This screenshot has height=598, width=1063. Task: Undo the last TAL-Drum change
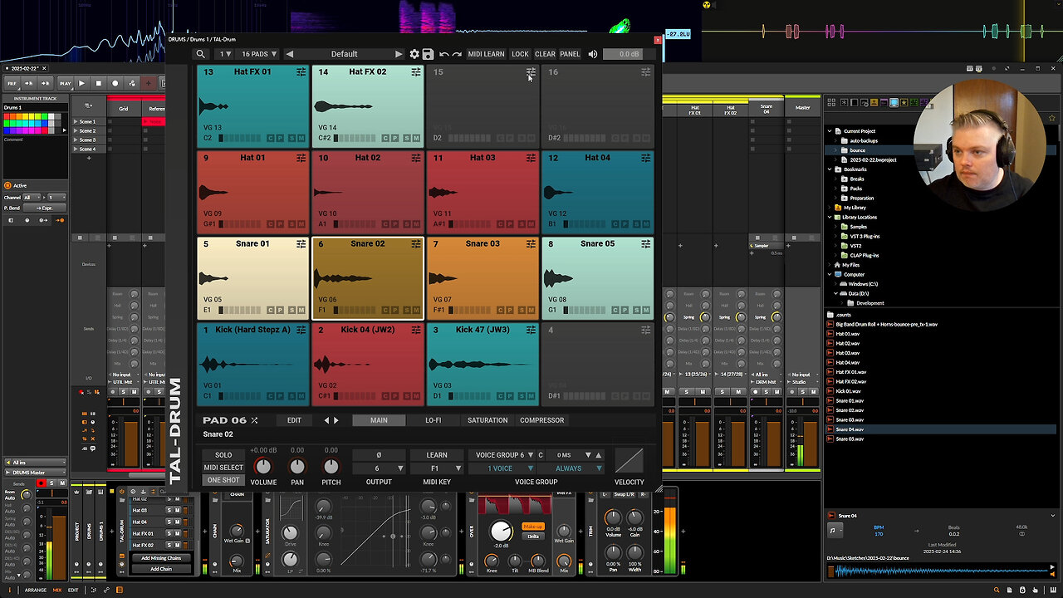point(444,54)
